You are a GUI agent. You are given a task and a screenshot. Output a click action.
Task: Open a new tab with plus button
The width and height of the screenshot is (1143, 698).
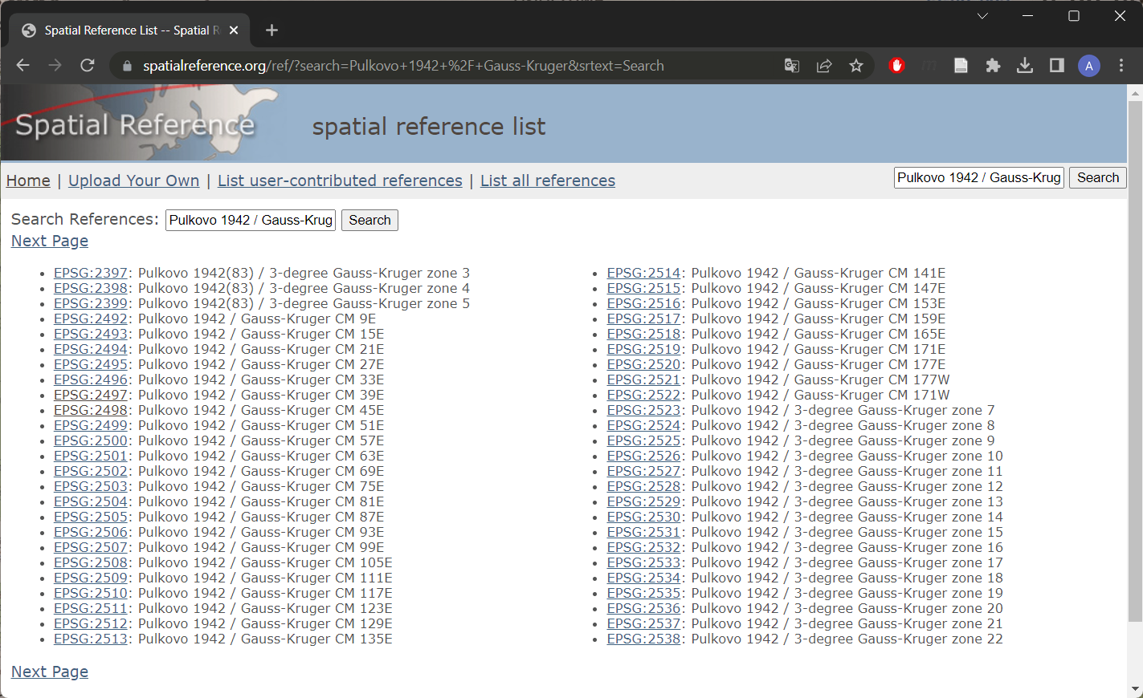click(271, 30)
